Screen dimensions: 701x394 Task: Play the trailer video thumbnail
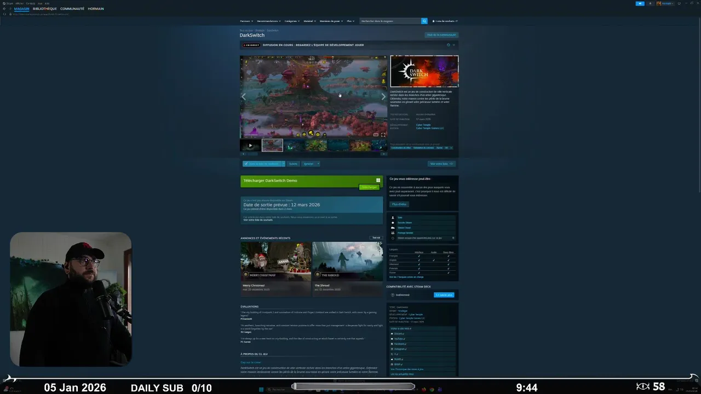(250, 145)
